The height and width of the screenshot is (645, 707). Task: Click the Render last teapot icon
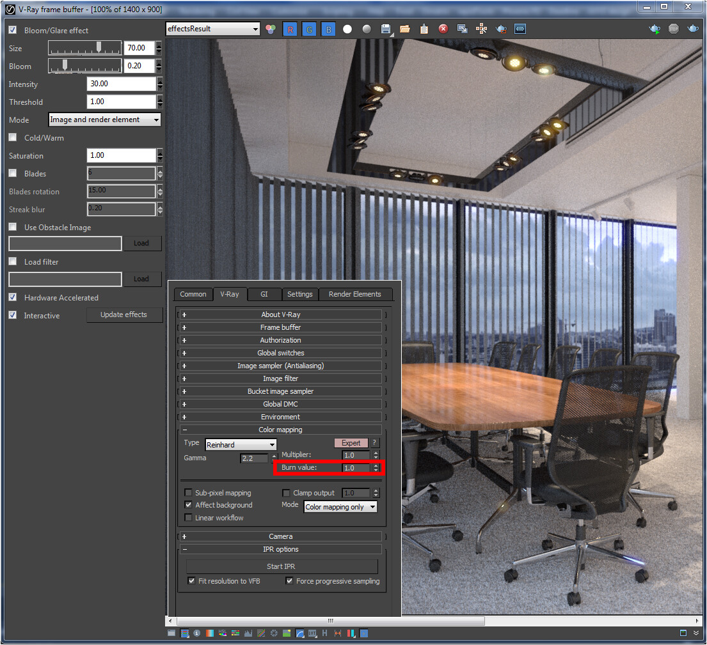point(693,29)
